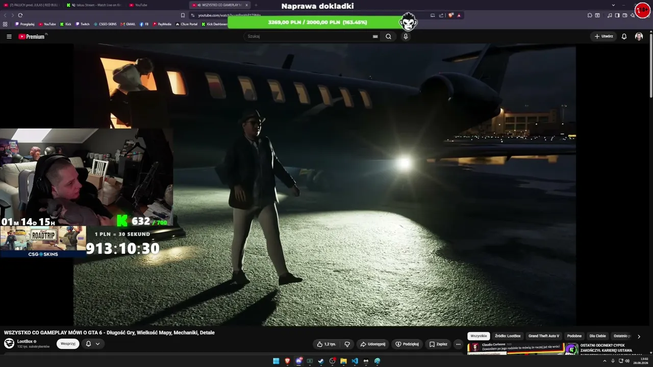
Task: Show next video filter chips arrow
Action: (x=639, y=336)
